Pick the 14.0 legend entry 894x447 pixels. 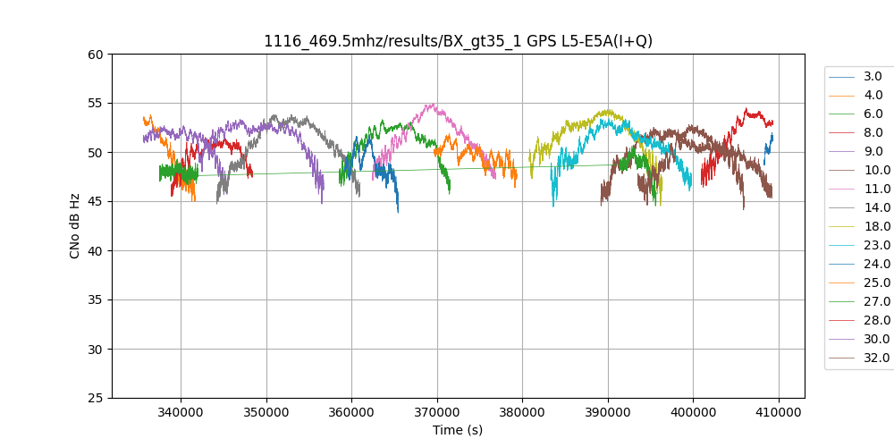877,208
